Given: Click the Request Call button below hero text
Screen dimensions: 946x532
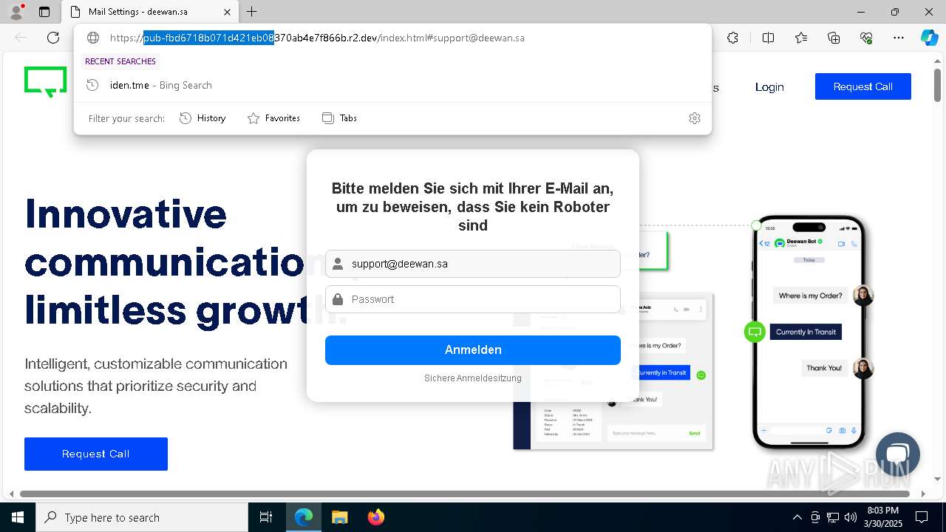Looking at the screenshot, I should pyautogui.click(x=96, y=454).
